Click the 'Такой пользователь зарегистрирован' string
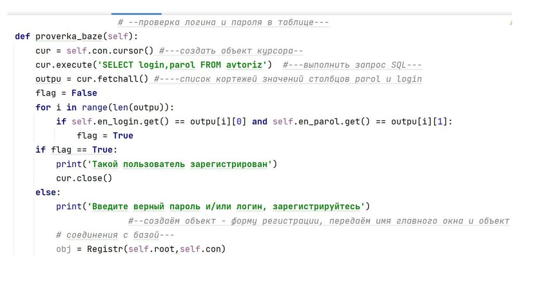This screenshot has width=533, height=299. (x=180, y=164)
